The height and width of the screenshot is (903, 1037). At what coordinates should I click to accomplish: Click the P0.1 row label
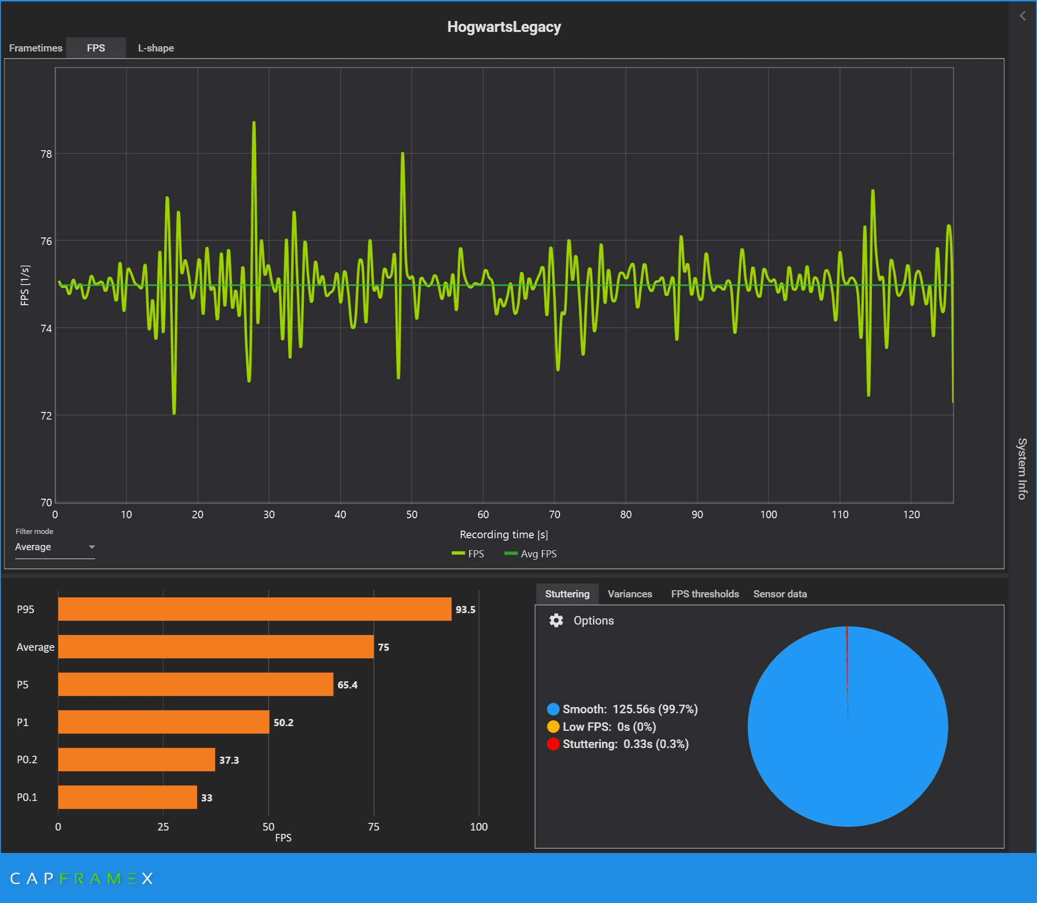(27, 797)
